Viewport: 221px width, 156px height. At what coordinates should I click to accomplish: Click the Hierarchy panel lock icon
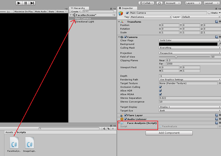tap(111, 8)
